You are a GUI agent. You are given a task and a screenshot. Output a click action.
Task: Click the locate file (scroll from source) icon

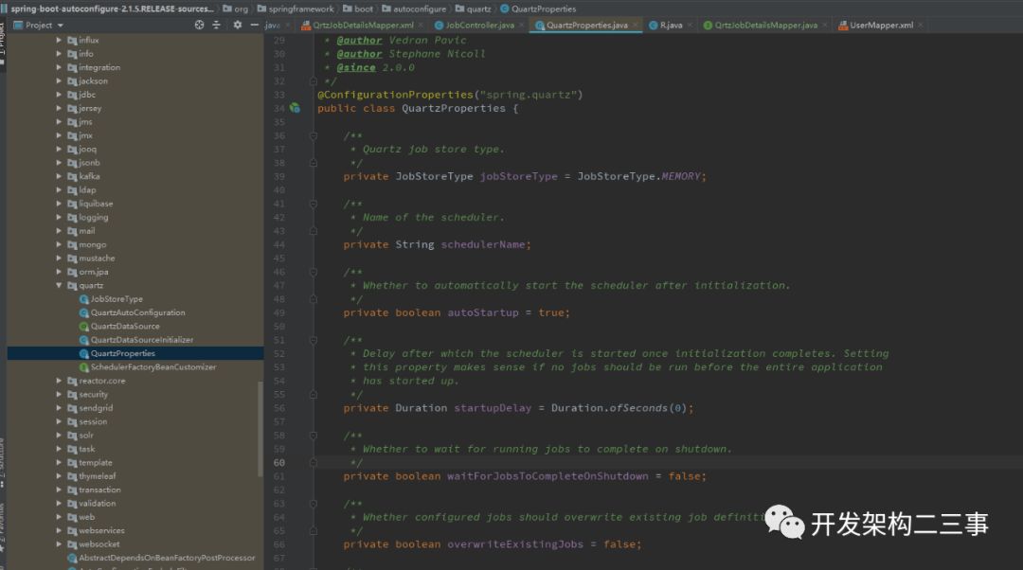pos(199,26)
